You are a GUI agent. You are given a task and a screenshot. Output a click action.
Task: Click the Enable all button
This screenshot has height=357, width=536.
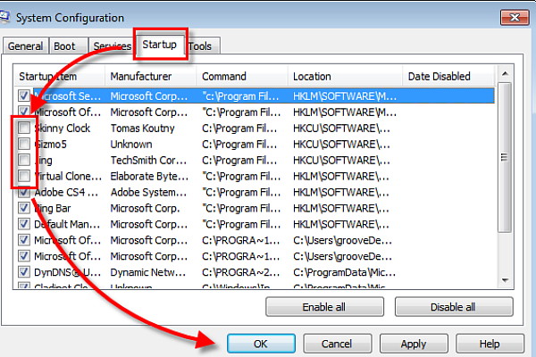coord(324,307)
